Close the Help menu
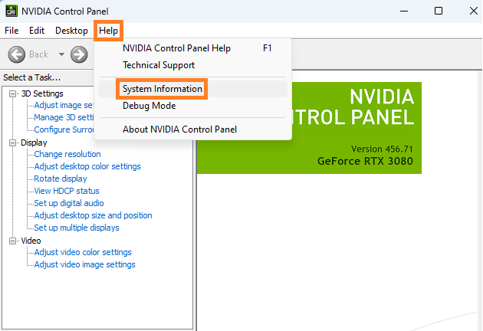The image size is (483, 331). point(108,31)
